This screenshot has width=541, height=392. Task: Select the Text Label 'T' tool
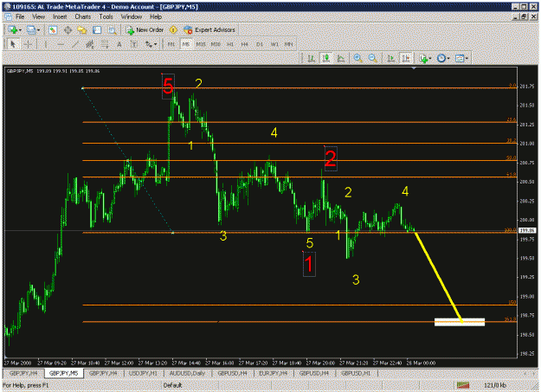tap(134, 44)
